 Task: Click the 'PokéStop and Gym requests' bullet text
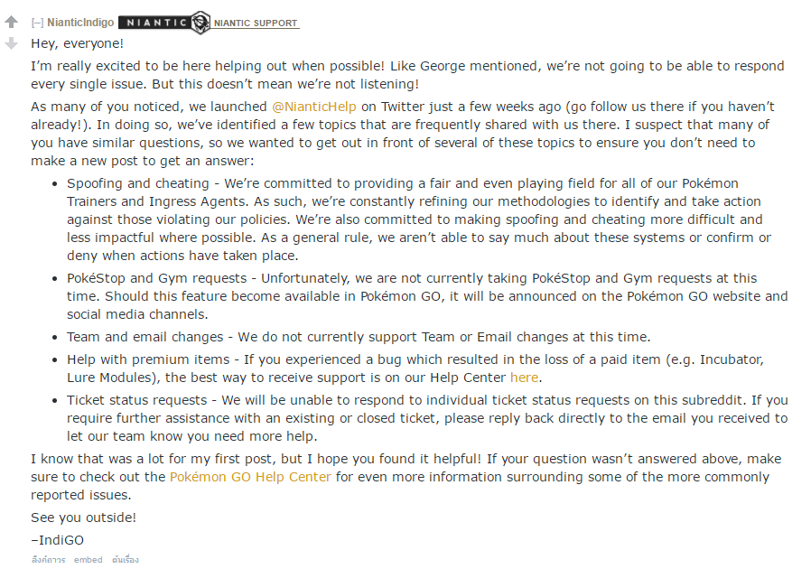click(157, 278)
